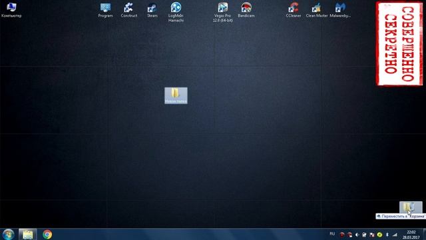Image resolution: width=426 pixels, height=240 pixels.
Task: Select the Program desktop shortcut
Action: pyautogui.click(x=105, y=10)
